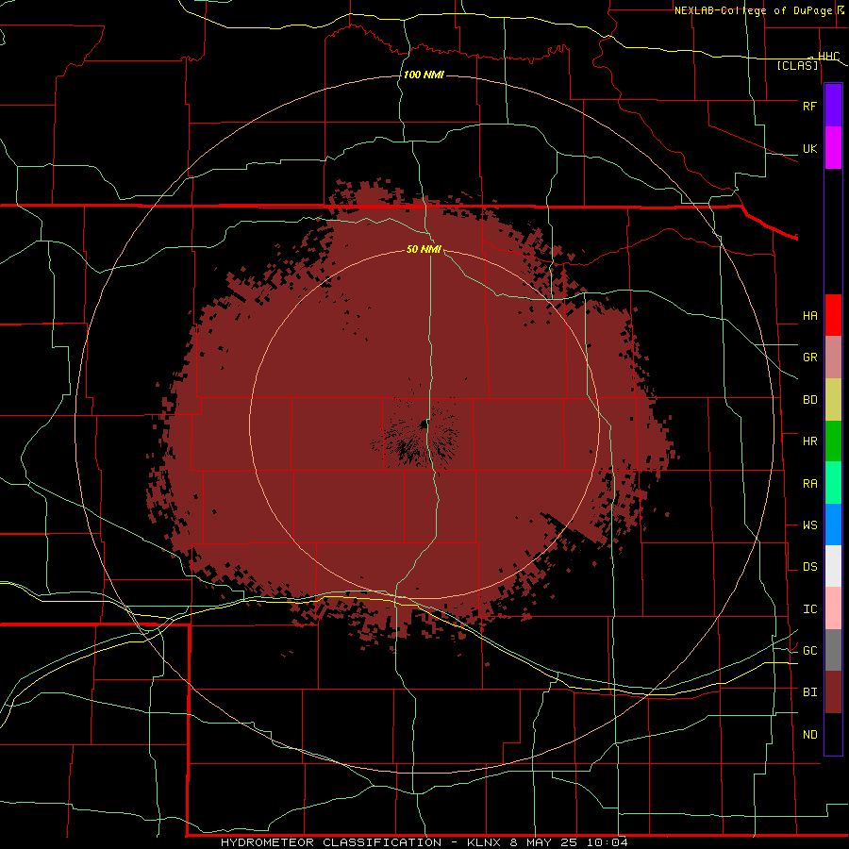Click the "GR" legend label text
Image resolution: width=849 pixels, height=849 pixels.
pos(809,358)
